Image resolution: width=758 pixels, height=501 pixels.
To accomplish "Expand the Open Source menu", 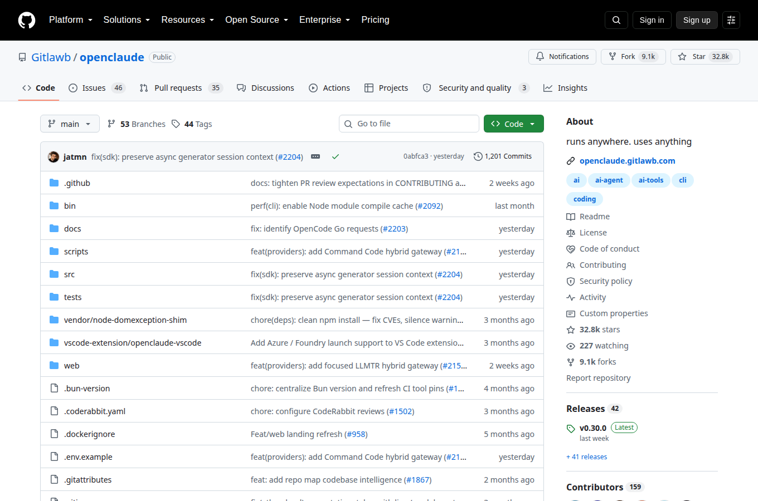I will pos(257,19).
